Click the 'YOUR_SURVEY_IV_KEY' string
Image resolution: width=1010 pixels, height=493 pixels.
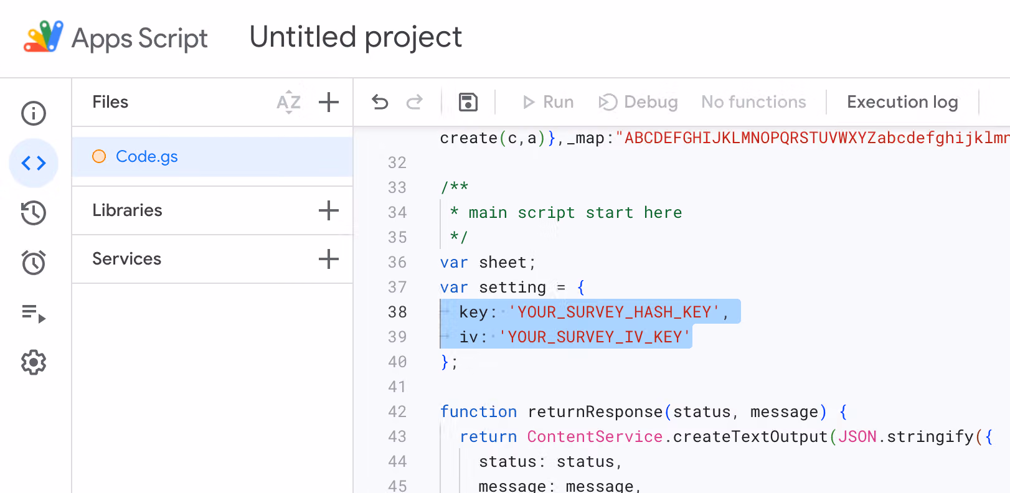click(x=594, y=337)
